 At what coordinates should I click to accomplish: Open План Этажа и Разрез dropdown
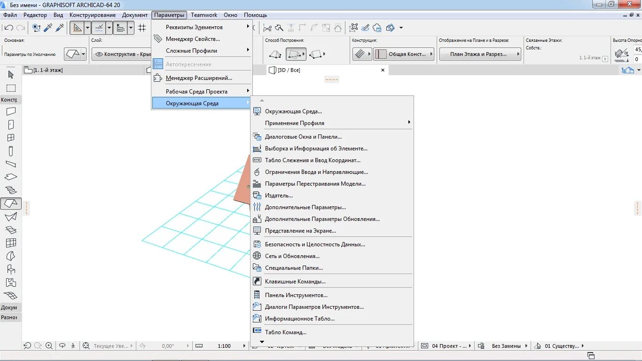(480, 54)
